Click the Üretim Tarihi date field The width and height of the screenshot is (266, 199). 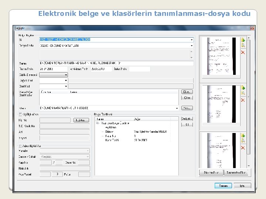53,69
